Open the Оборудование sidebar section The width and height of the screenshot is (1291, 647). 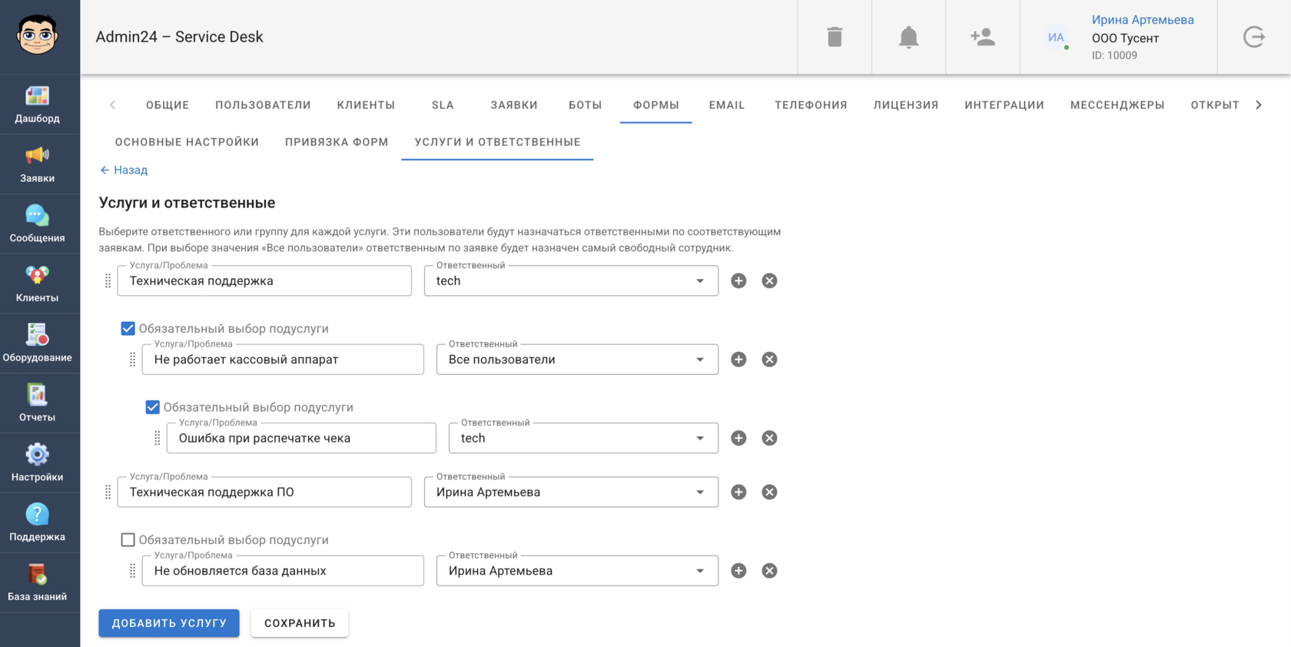[37, 343]
